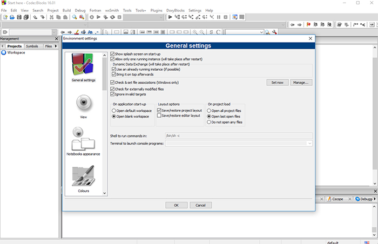Click the Find magnifier icon
378x244 pixels.
[75, 17]
